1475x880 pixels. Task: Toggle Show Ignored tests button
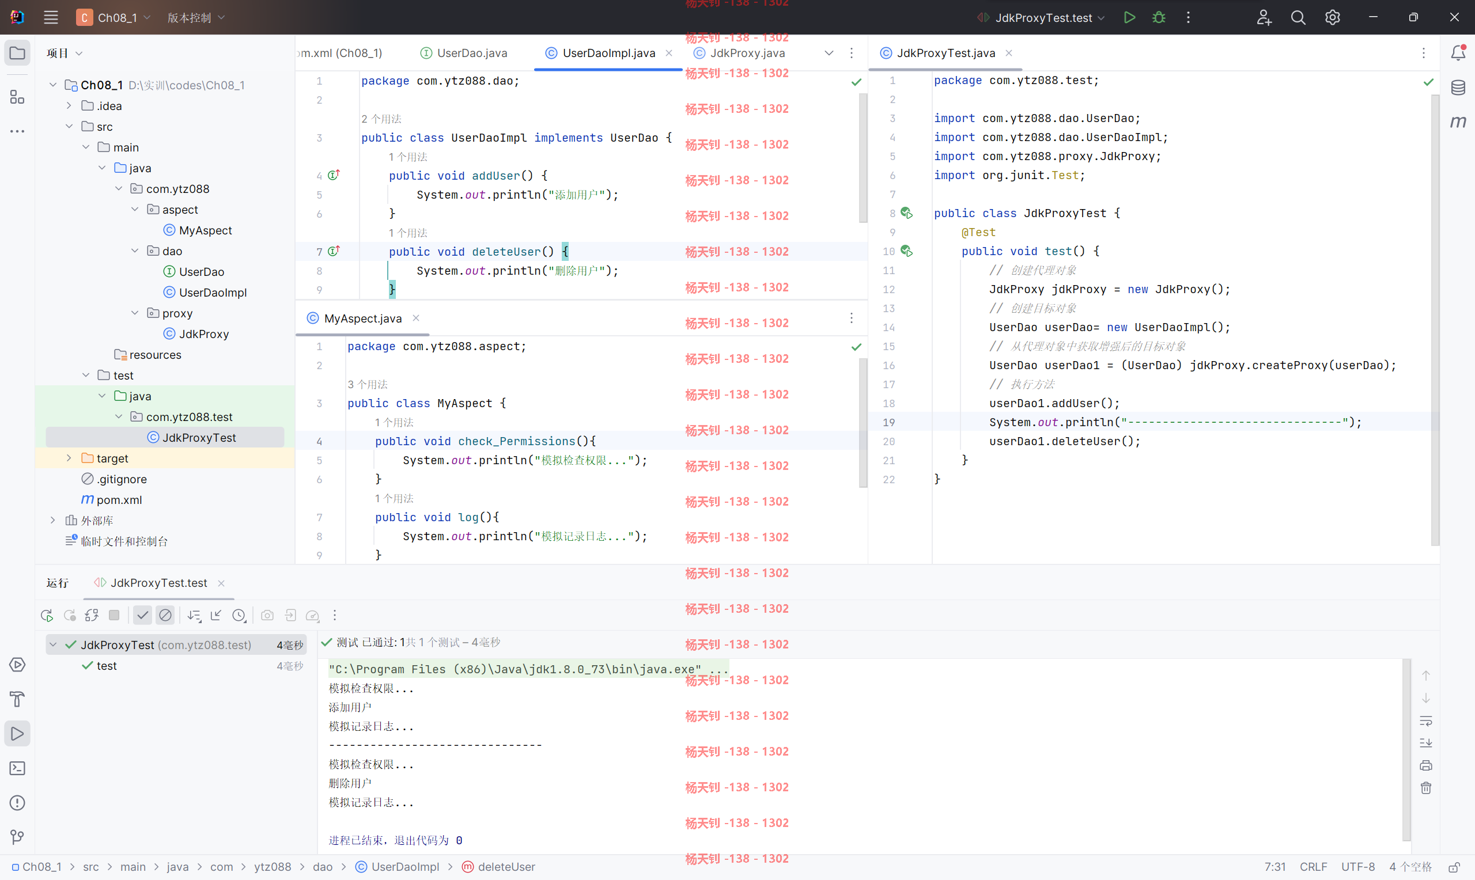point(165,615)
